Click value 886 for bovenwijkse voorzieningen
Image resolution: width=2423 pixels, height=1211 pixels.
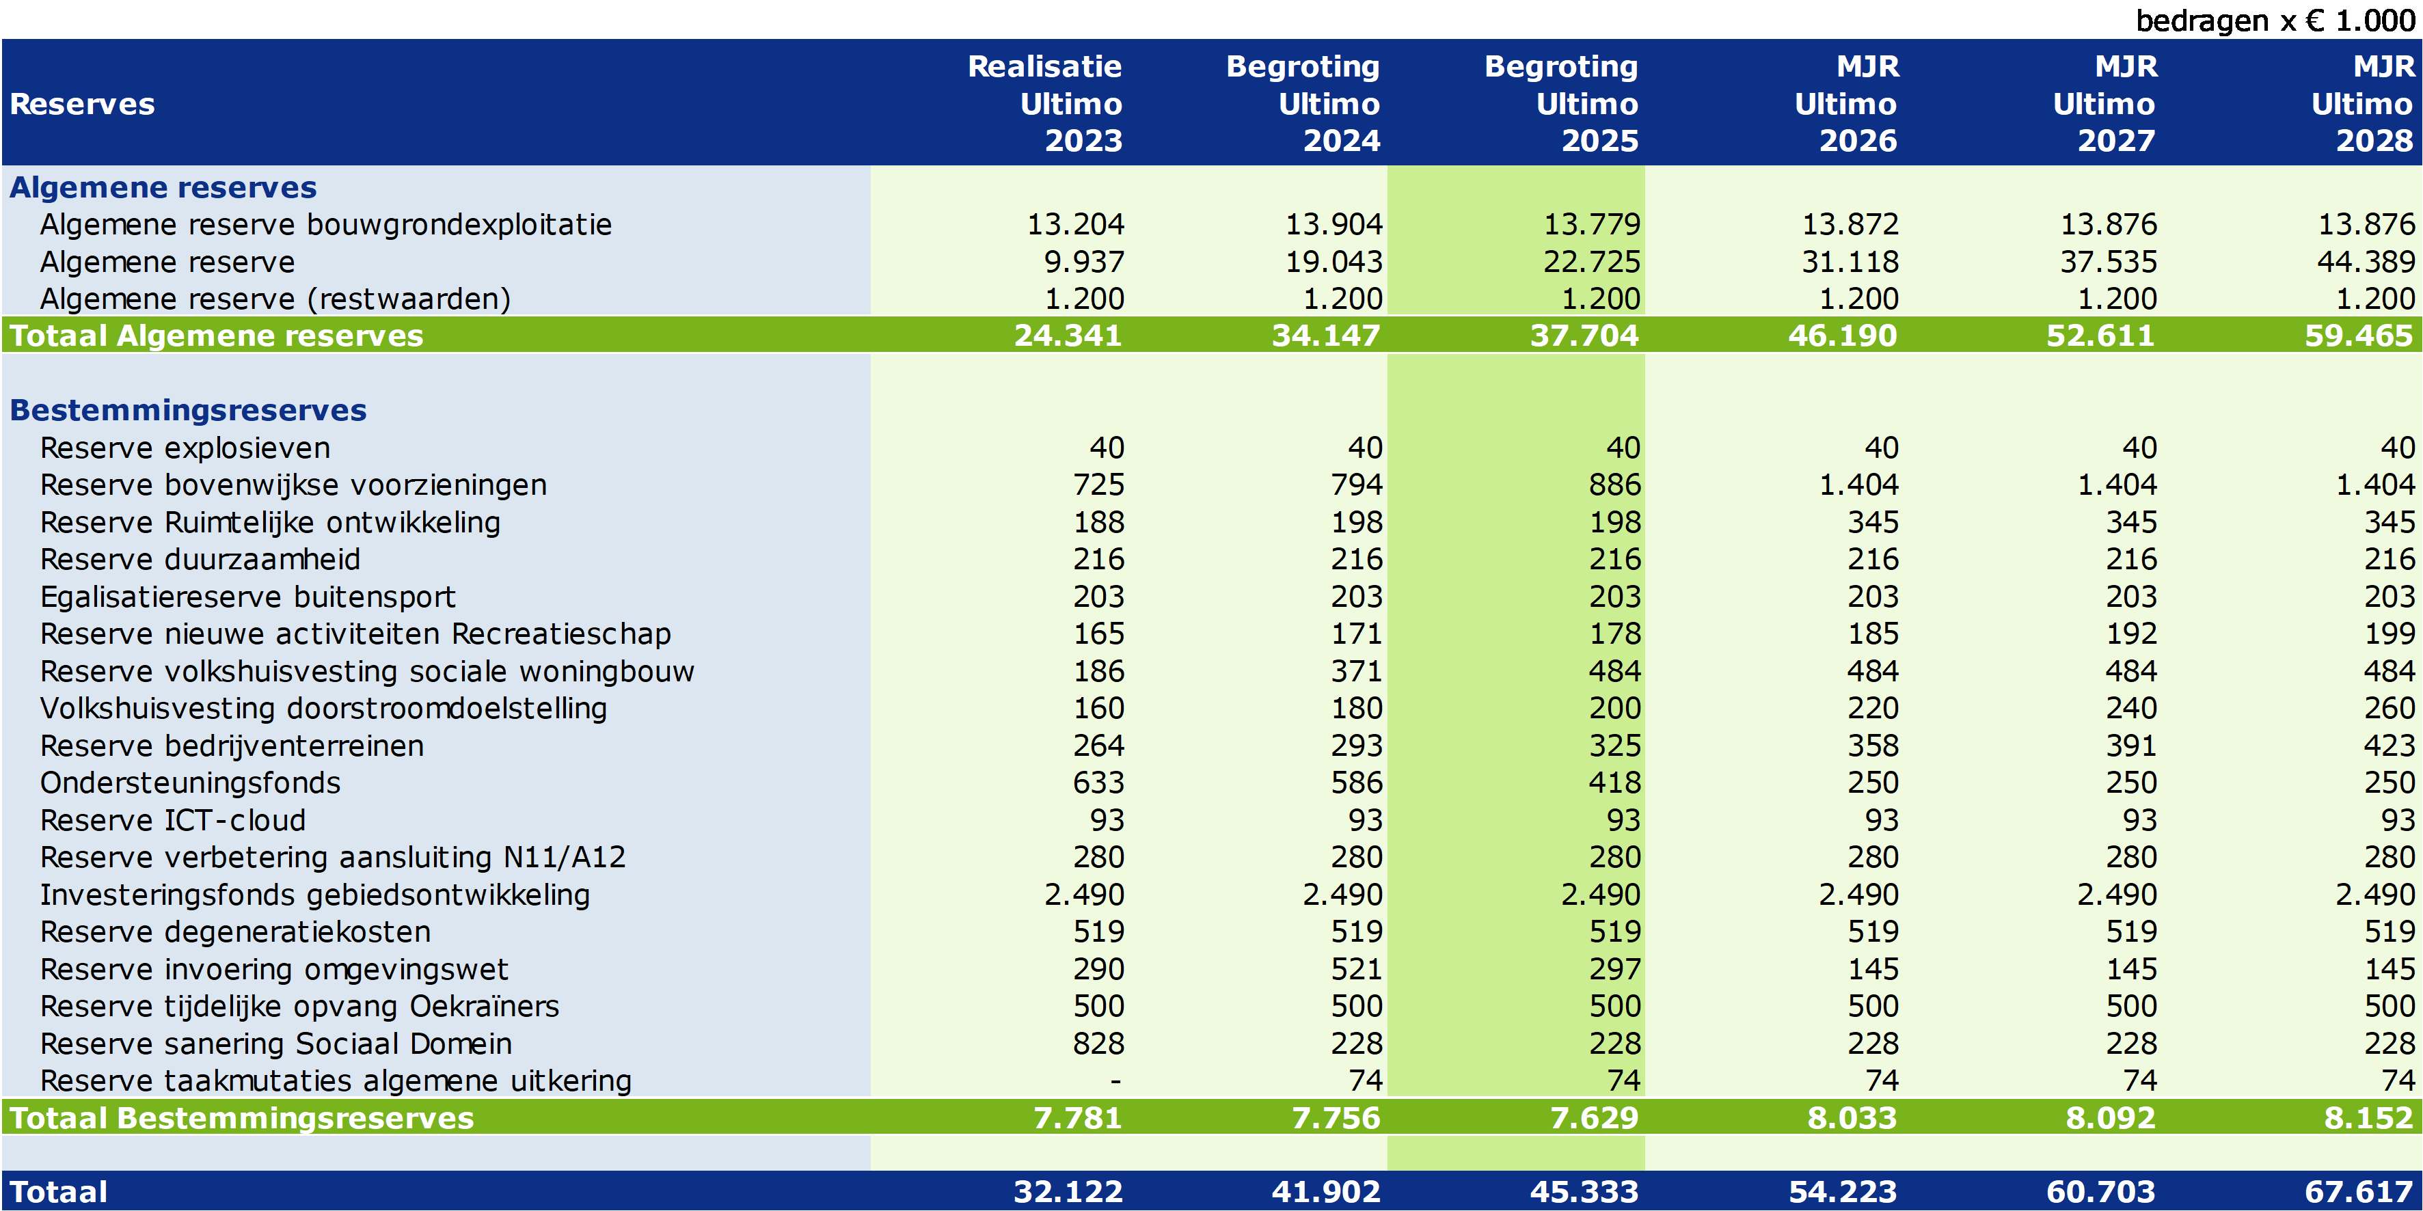click(x=1615, y=485)
